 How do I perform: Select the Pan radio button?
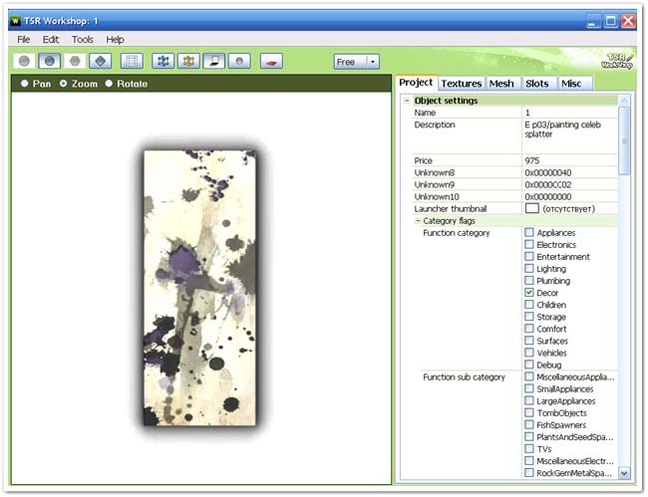(24, 84)
